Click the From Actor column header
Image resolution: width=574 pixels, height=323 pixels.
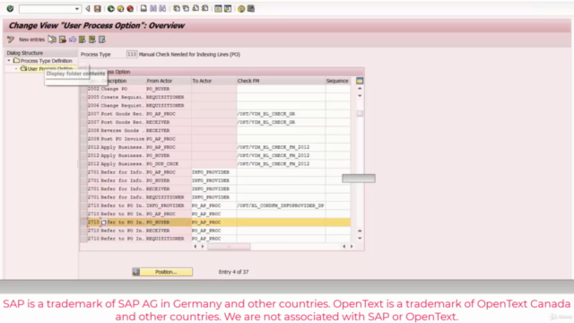[168, 81]
